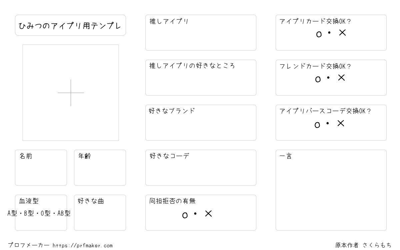Image resolution: width=400 pixels, height=250 pixels.
Task: Open the prfmaker.com link
Action: [83, 246]
